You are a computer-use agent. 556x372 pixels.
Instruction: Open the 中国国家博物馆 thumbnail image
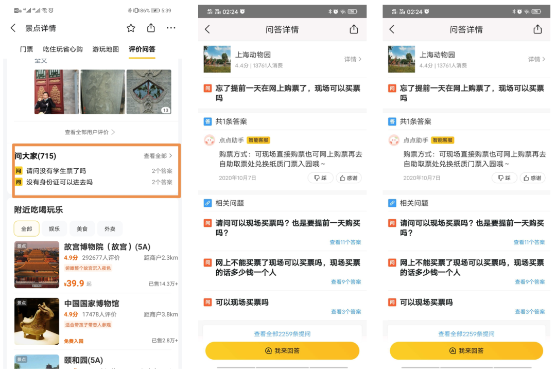pos(37,322)
